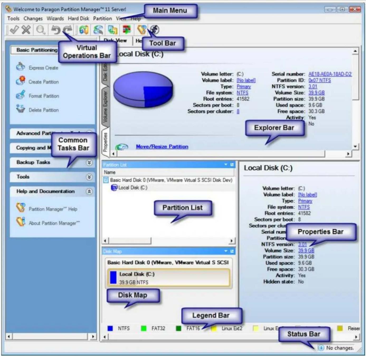Click the Local Disk (C:) disk icon in Partition List
Image resolution: width=366 pixels, height=356 pixels.
(114, 188)
